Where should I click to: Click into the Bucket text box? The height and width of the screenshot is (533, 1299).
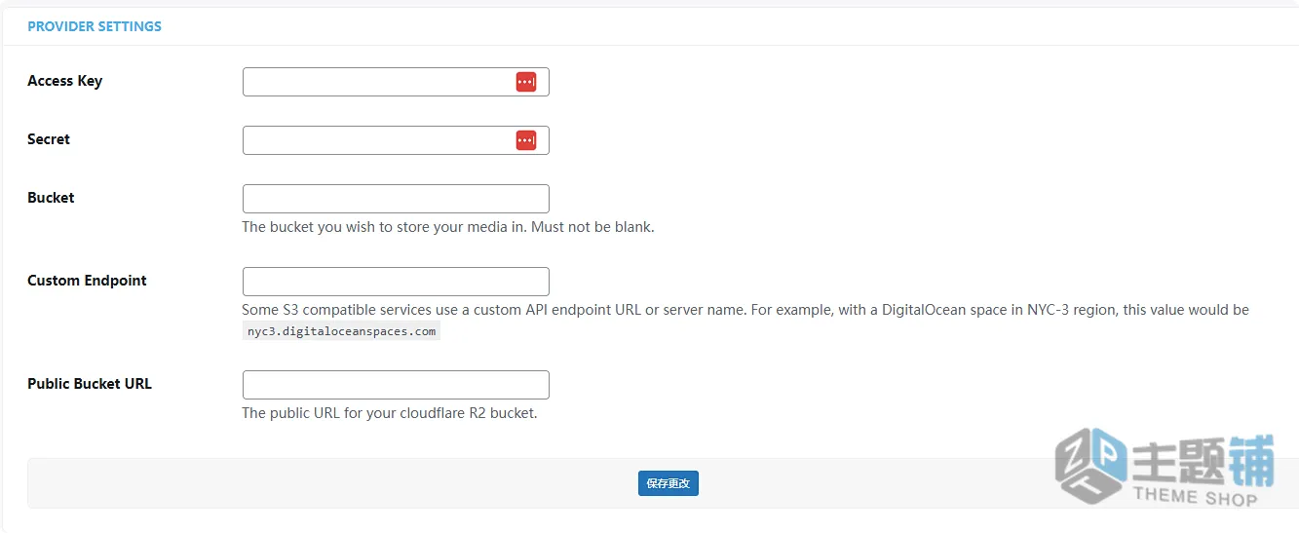coord(396,199)
